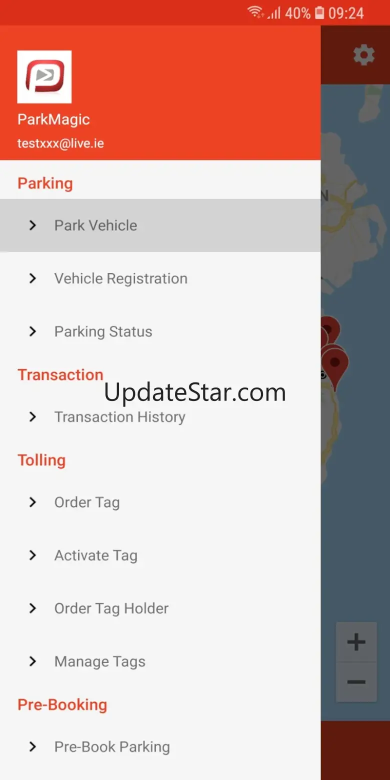Click the Tolling section header
The image size is (390, 780).
[x=41, y=460]
